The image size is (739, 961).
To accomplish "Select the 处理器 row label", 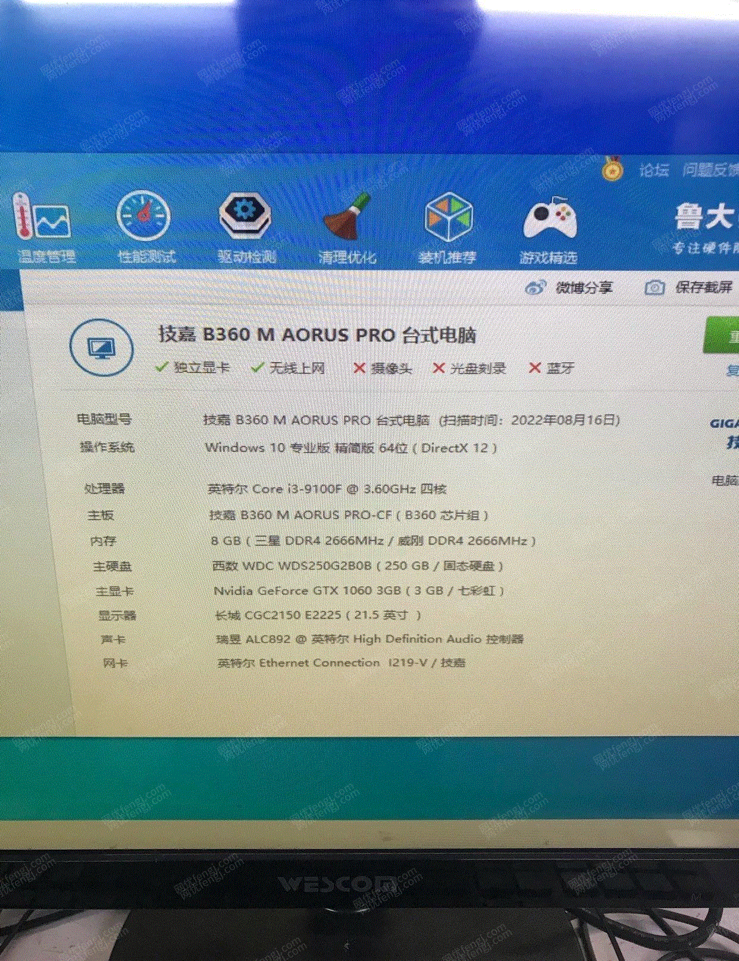I will point(105,489).
